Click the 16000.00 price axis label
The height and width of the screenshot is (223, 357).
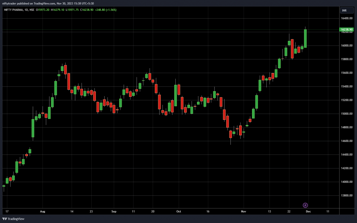pos(347,45)
